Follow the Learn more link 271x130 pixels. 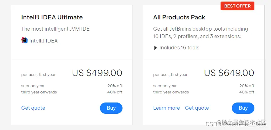(166, 108)
